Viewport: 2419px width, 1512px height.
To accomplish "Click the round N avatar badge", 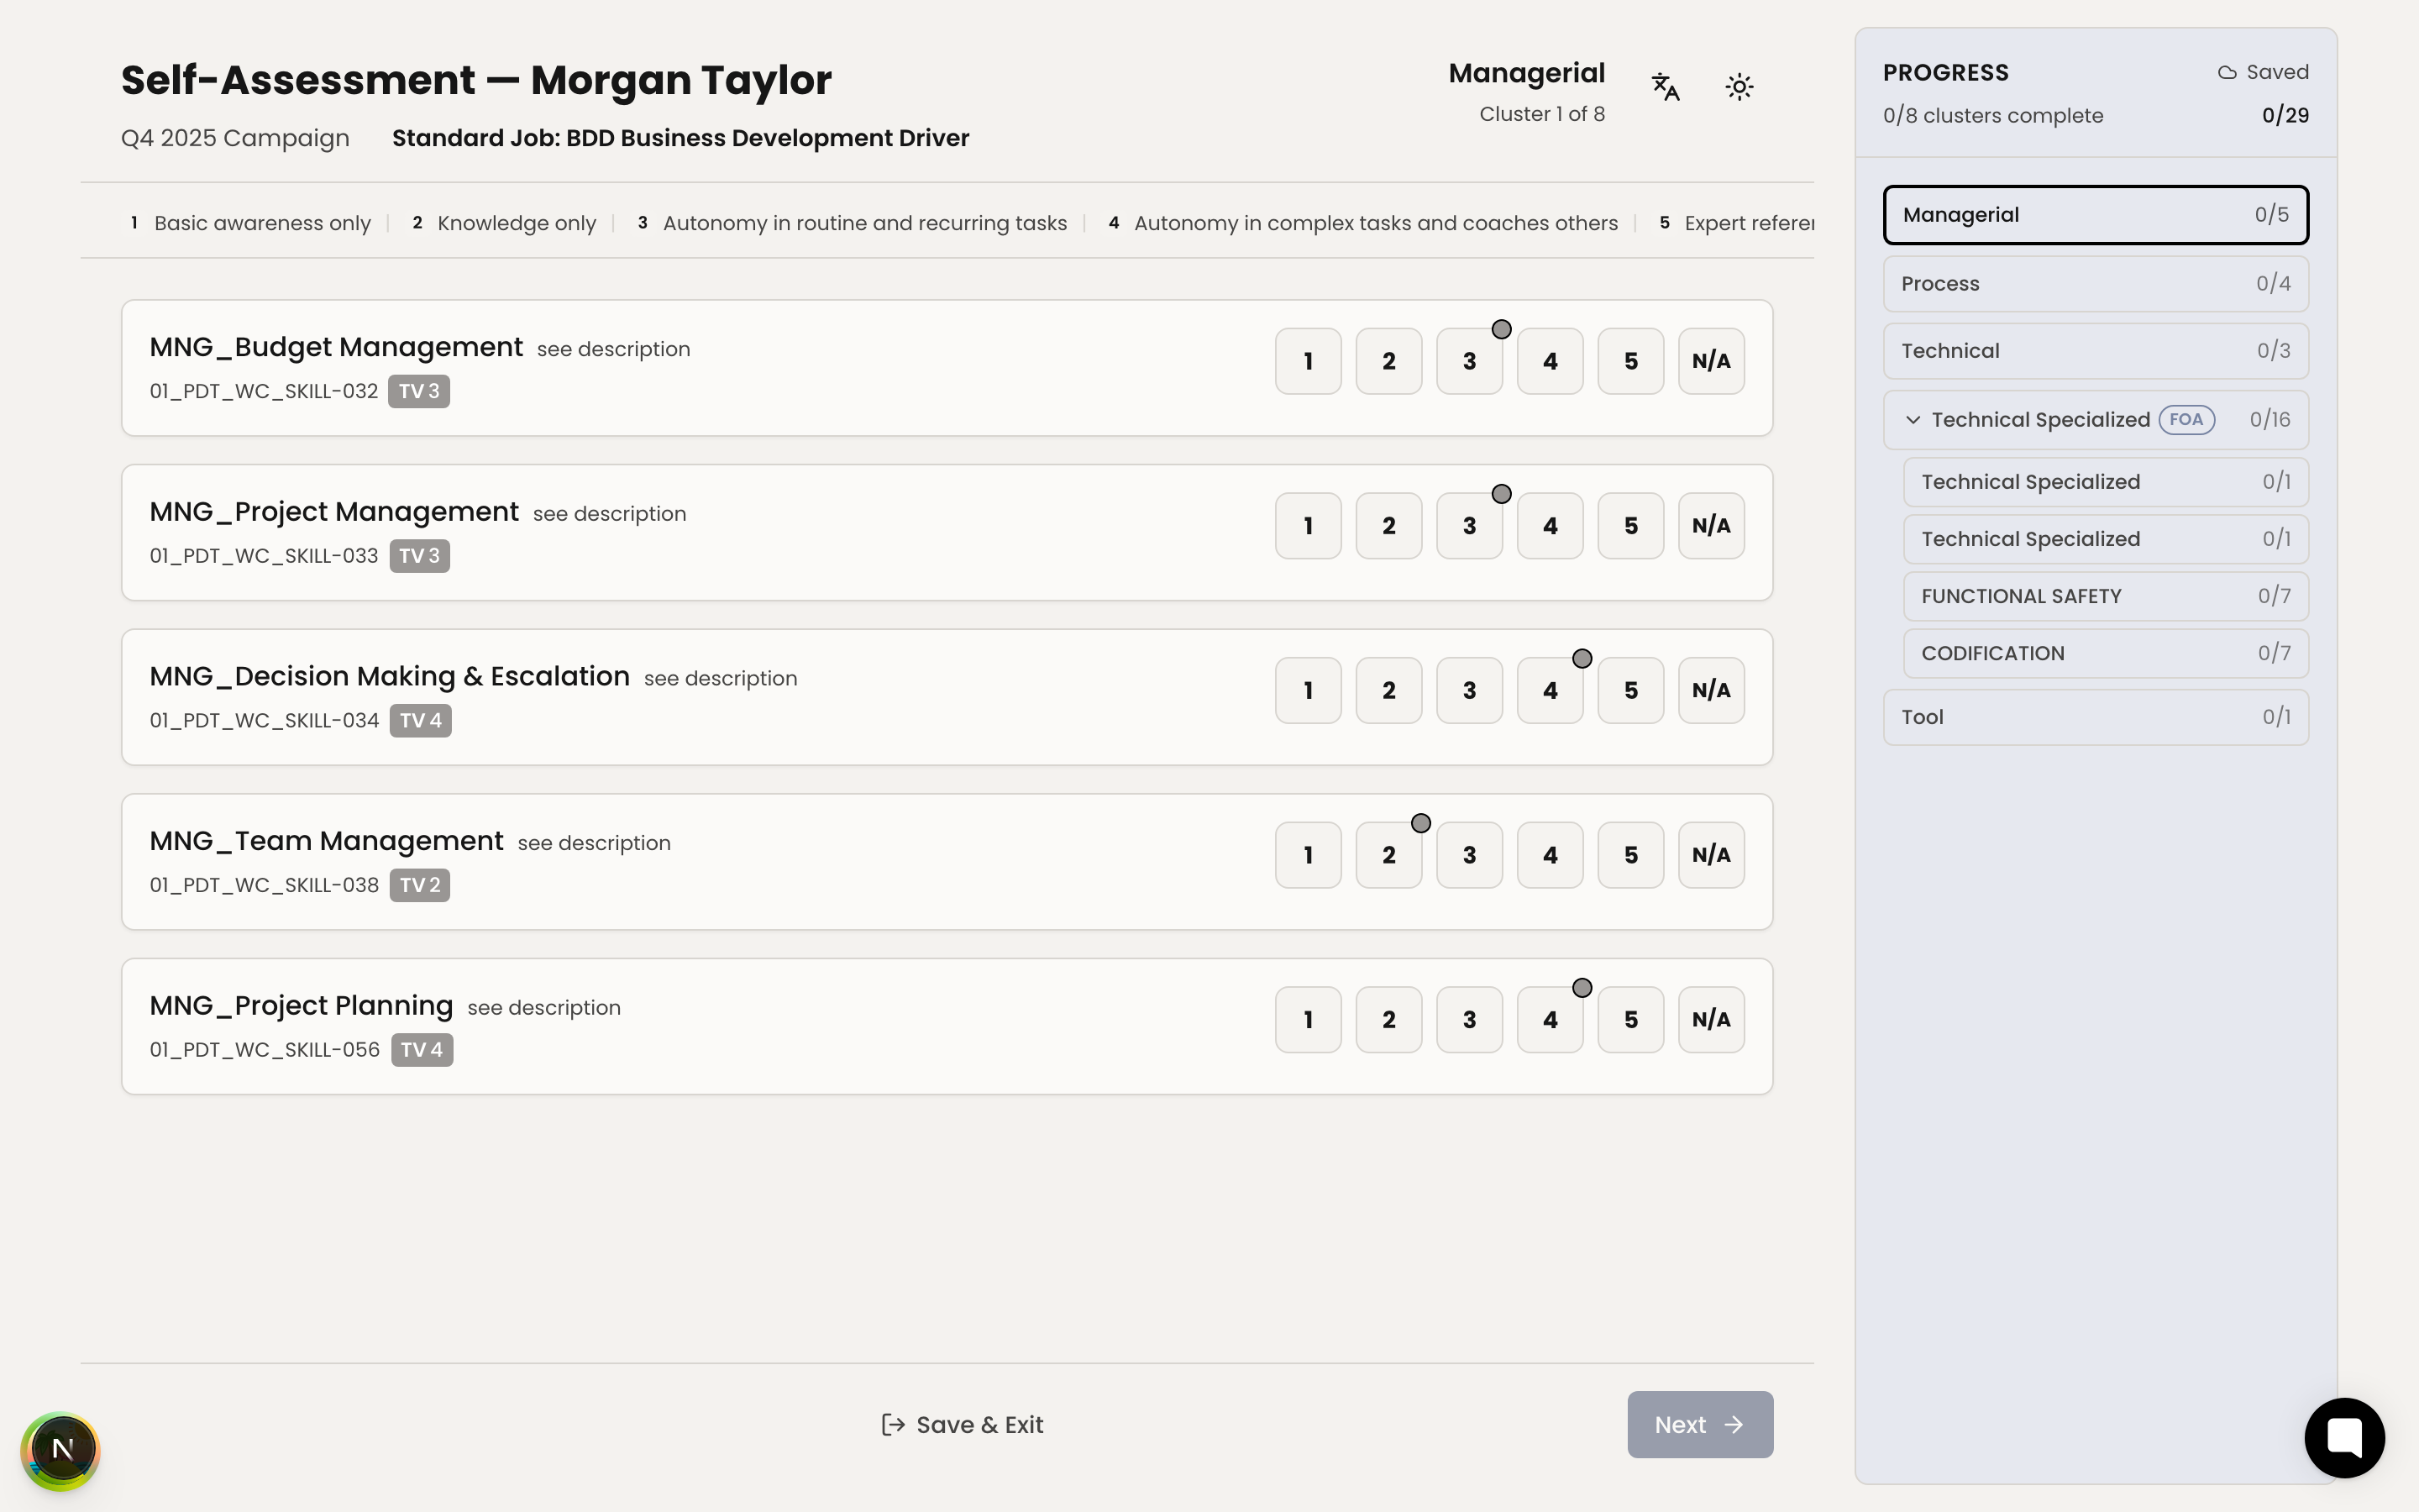I will click(x=61, y=1450).
